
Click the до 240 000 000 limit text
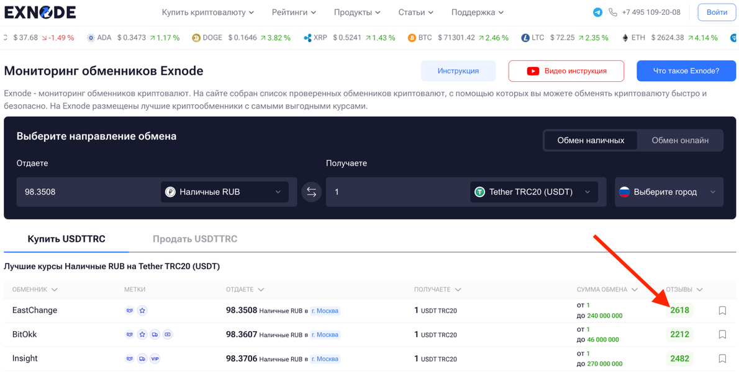tap(600, 316)
